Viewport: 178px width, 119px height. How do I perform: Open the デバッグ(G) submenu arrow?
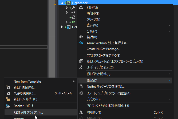(x=169, y=99)
